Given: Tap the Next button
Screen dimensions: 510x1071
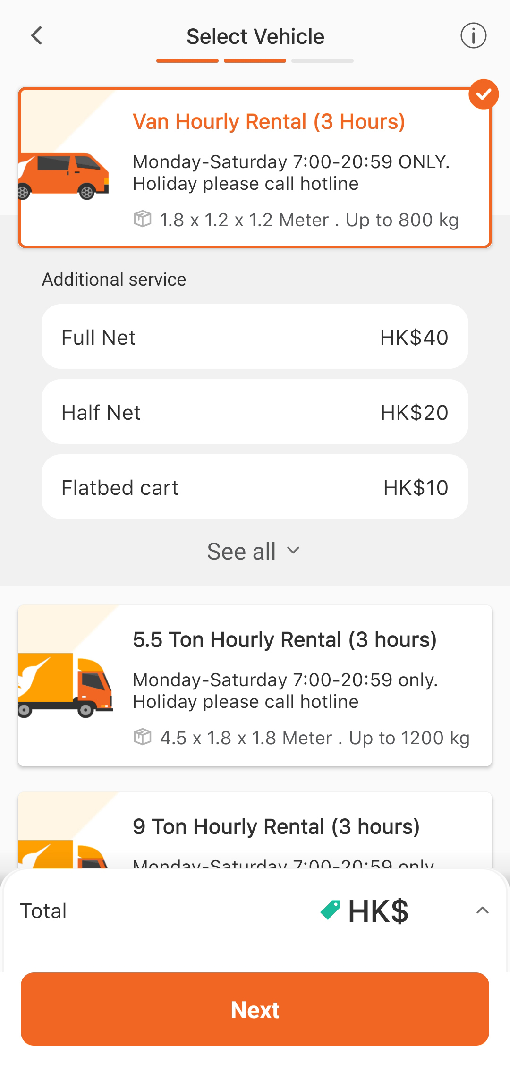Looking at the screenshot, I should (255, 1009).
